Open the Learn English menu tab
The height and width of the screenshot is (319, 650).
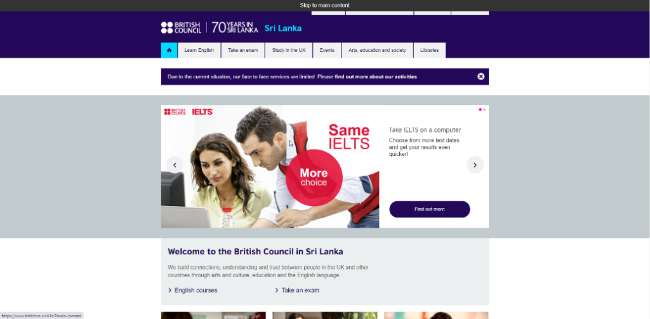[x=199, y=50]
